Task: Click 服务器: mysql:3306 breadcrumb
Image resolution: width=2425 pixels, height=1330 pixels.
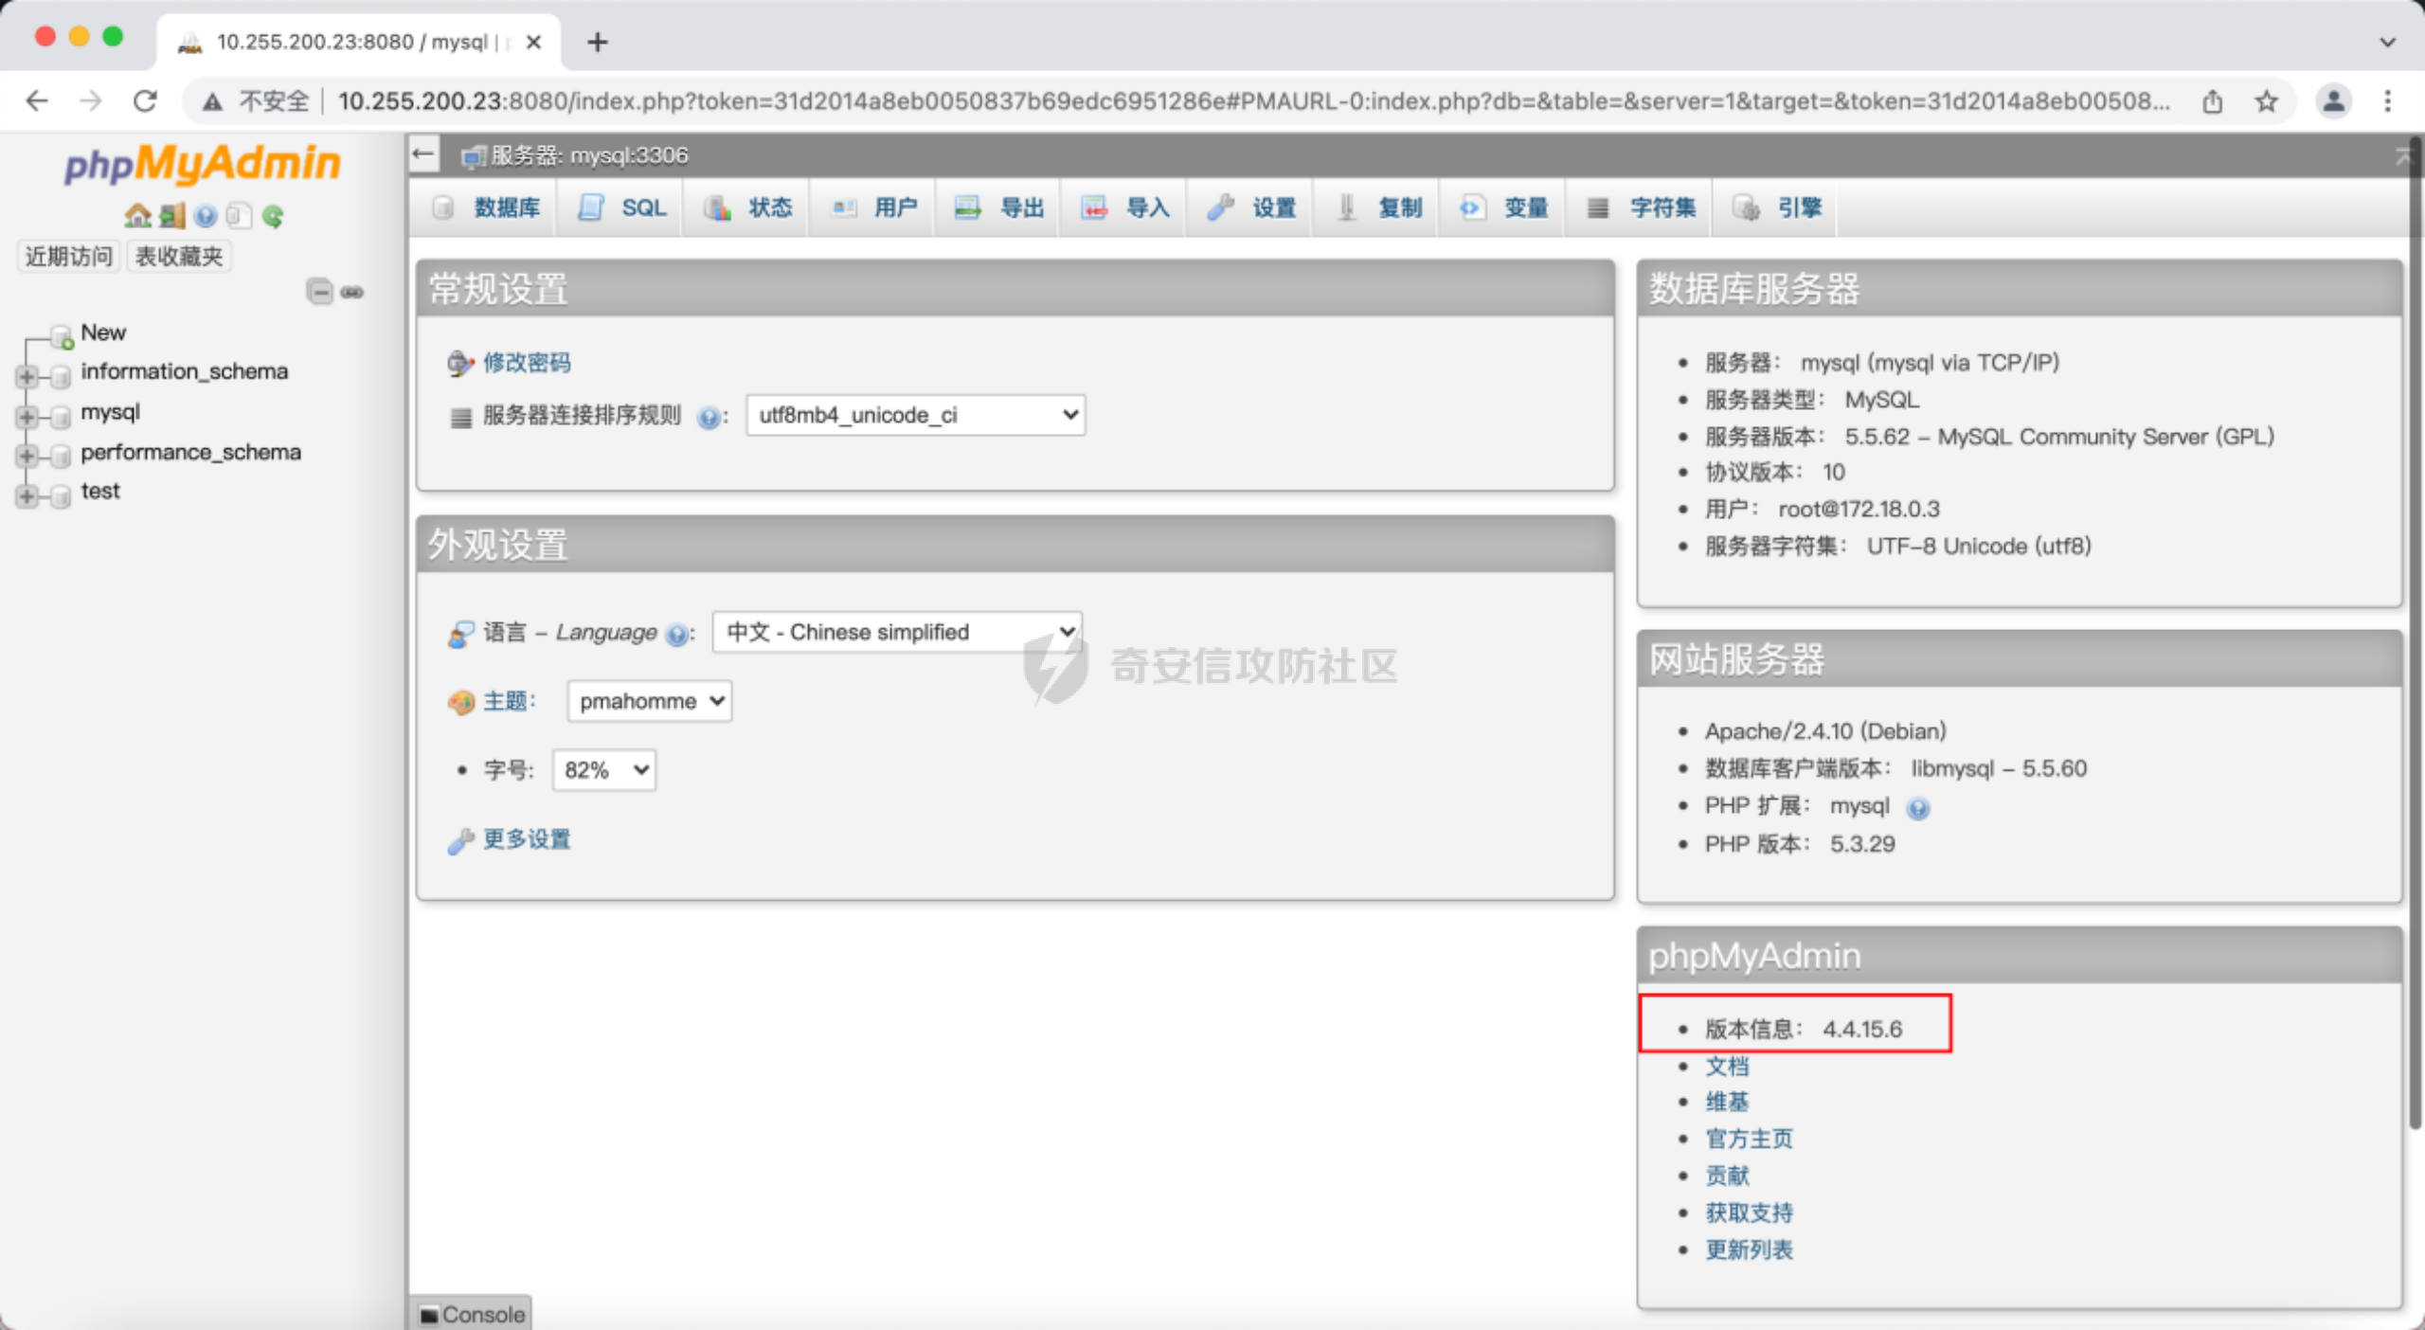Action: coord(587,155)
